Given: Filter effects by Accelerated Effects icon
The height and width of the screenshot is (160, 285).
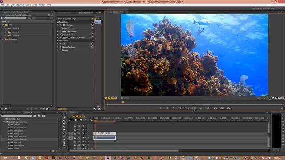Looking at the screenshot, I should tap(35, 116).
